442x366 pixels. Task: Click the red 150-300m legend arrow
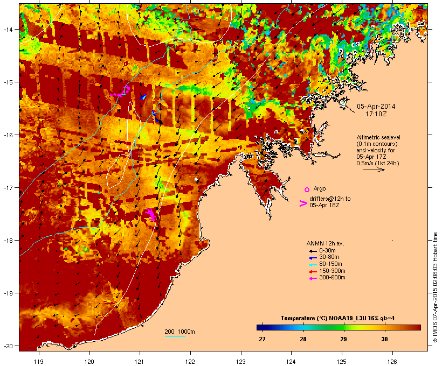pos(313,271)
